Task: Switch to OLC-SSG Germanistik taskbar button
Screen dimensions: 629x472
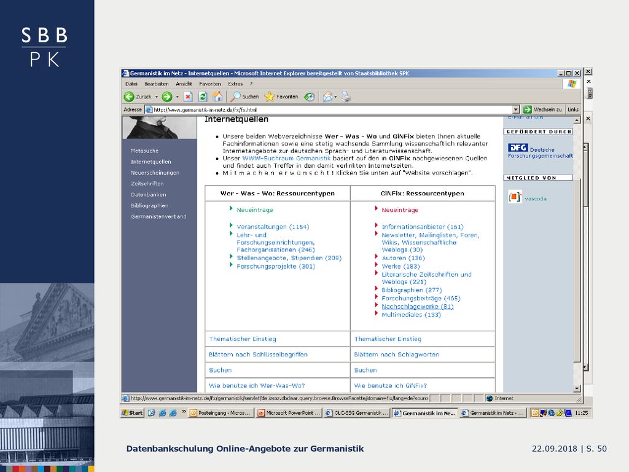Action: click(x=357, y=412)
